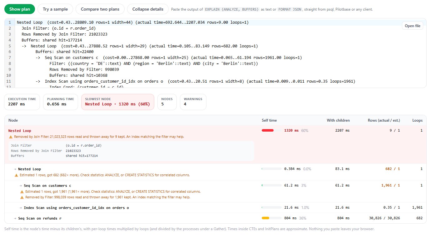Screen dimensions: 431x247
Task: Click the Self time column header
Action: click(269, 120)
